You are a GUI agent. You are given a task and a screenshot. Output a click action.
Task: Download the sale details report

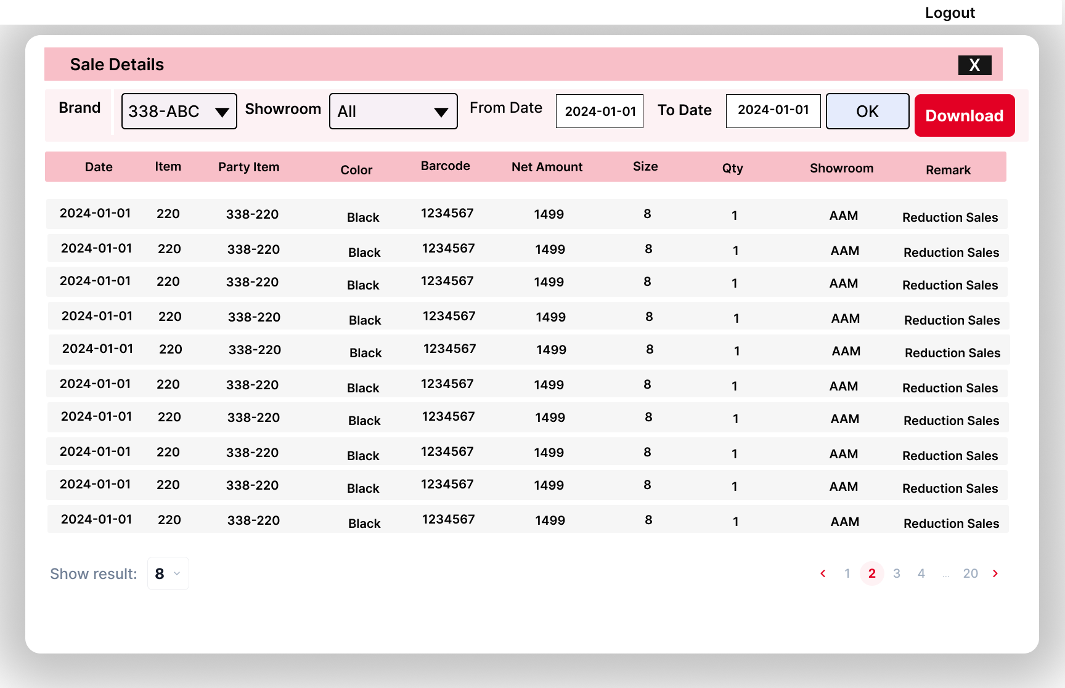[964, 116]
